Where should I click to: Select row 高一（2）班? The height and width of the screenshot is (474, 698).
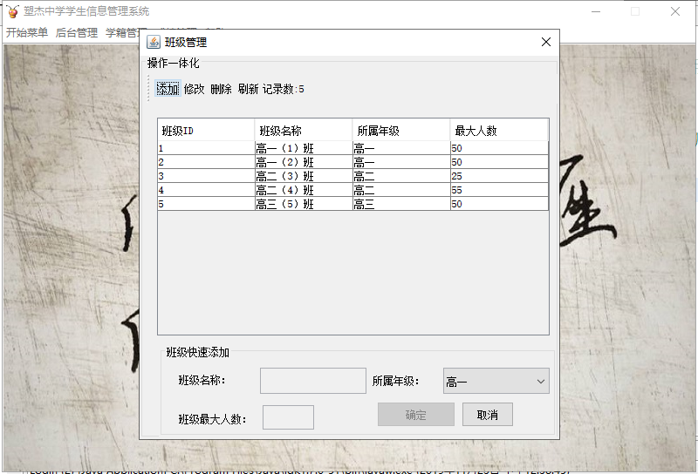coord(353,162)
